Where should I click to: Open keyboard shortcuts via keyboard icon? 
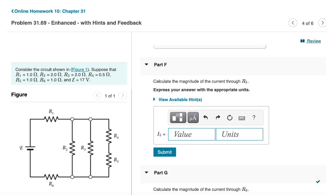tap(242, 118)
